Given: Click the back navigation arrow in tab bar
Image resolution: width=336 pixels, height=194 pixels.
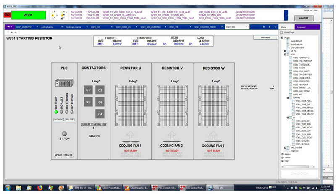Looking at the screenshot, I should click(x=8, y=27).
